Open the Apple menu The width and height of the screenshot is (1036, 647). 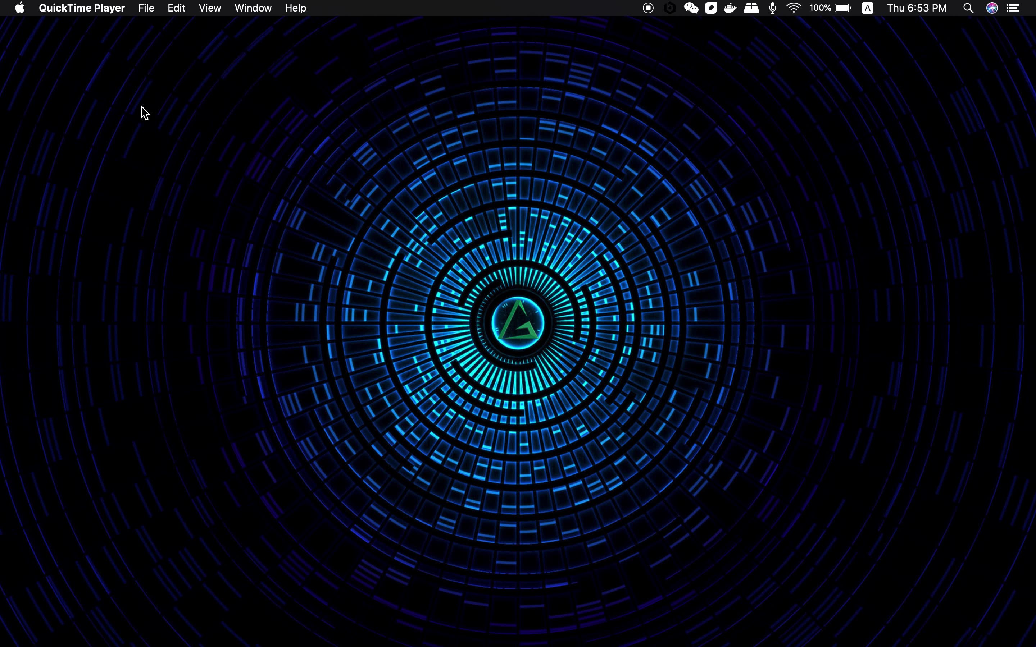click(x=20, y=8)
